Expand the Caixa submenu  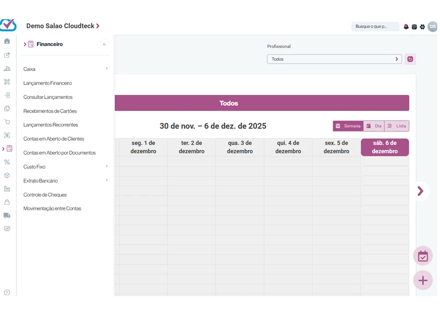(66, 69)
